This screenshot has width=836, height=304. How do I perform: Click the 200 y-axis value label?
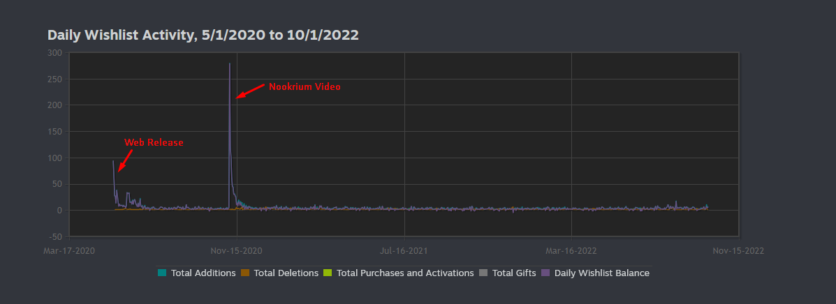(x=55, y=105)
